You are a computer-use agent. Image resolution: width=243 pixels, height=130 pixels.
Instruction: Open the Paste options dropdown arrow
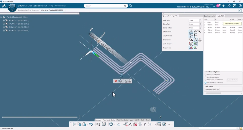pos(87,124)
